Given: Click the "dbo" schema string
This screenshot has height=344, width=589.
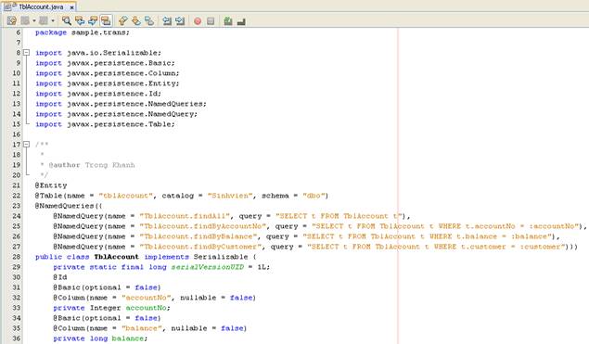Looking at the screenshot, I should [314, 196].
